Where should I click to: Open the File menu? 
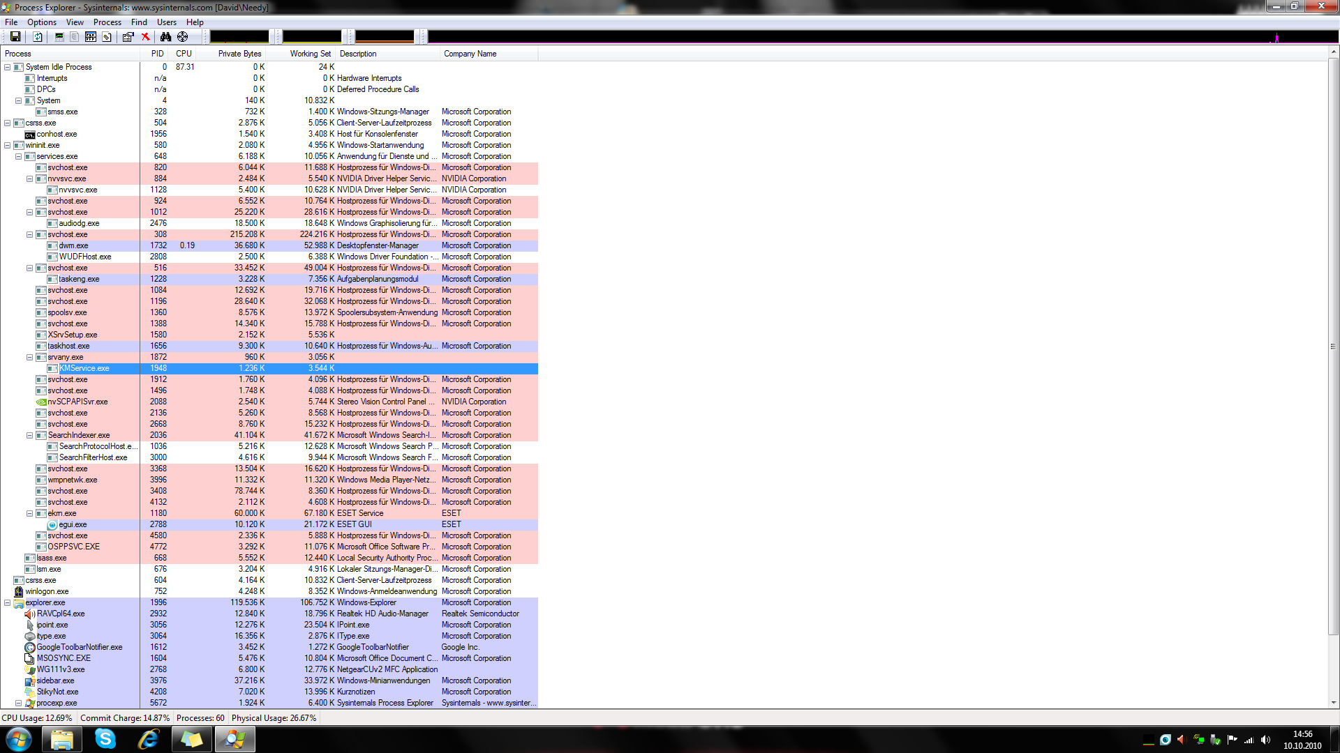click(11, 22)
